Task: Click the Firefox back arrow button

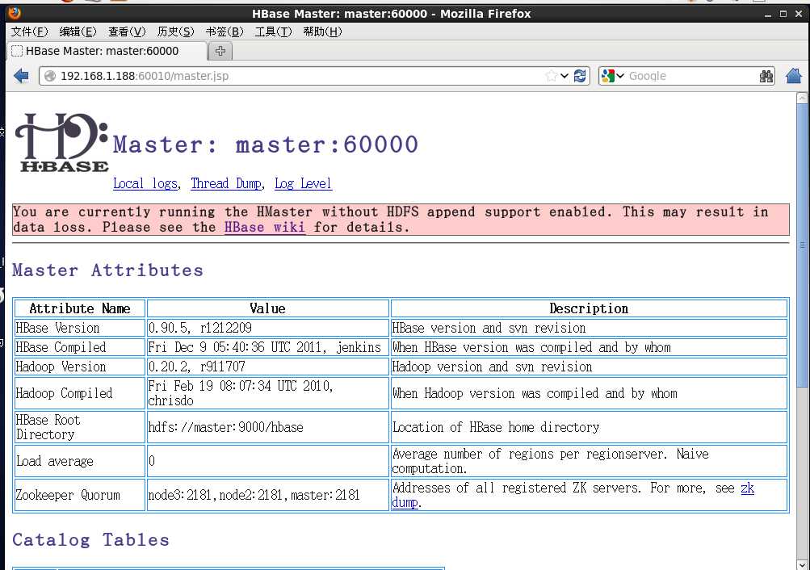Action: 21,76
